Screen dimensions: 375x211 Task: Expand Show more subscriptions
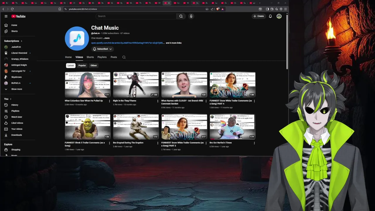coord(14,89)
